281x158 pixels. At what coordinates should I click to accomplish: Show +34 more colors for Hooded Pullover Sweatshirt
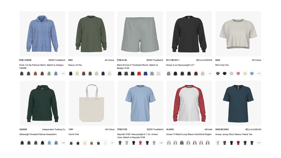[63, 143]
